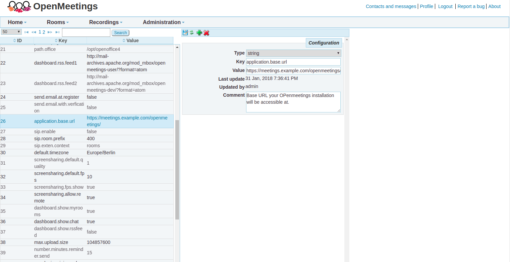Sort table by Value column
Image resolution: width=510 pixels, height=262 pixels.
pos(130,40)
